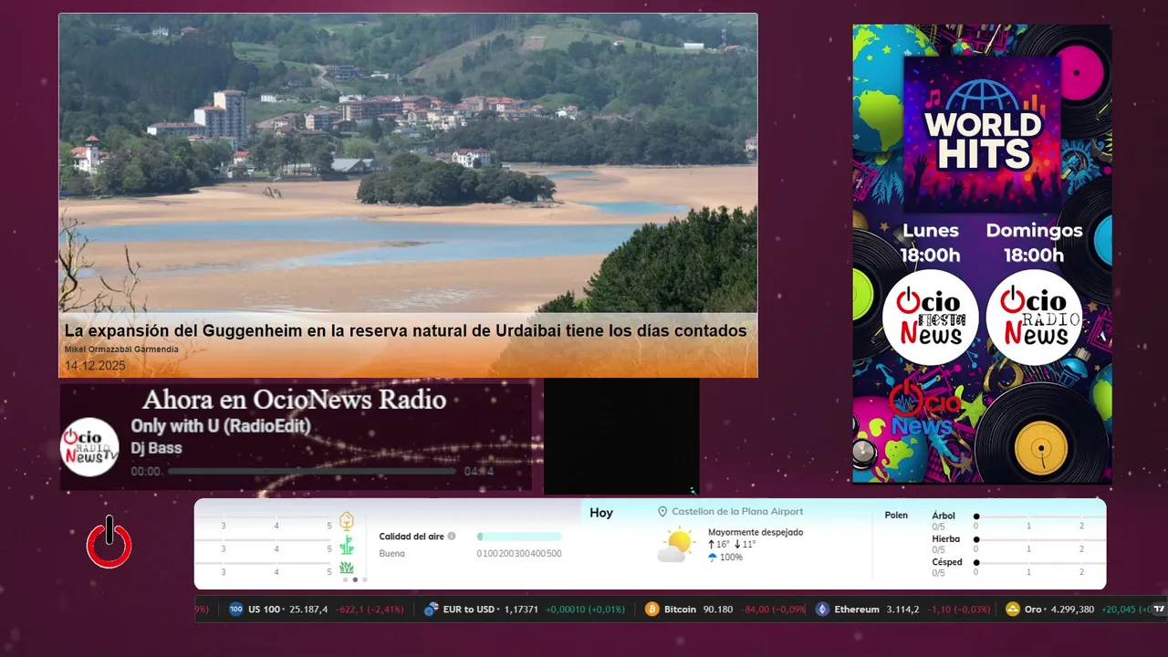Image resolution: width=1168 pixels, height=657 pixels.
Task: Click the Lunes 18:00h schedule text
Action: [931, 243]
